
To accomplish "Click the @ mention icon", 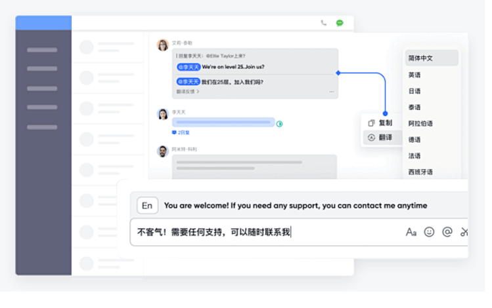I will point(447,232).
